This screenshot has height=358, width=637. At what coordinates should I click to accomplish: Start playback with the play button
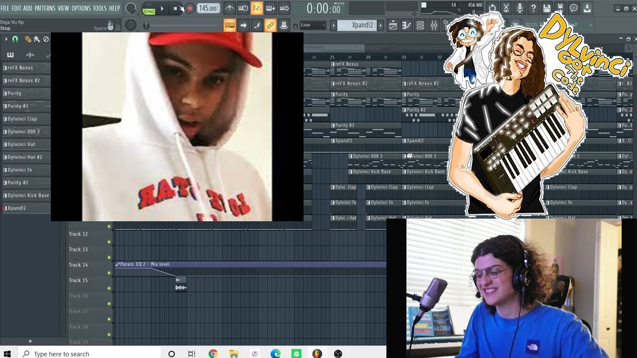tap(162, 8)
